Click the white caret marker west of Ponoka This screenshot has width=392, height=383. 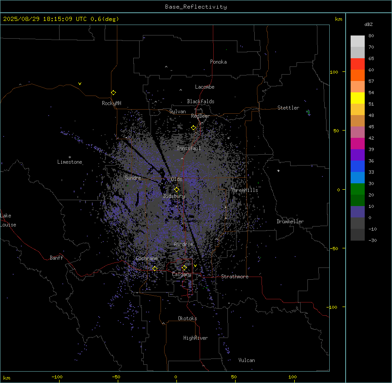click(166, 67)
